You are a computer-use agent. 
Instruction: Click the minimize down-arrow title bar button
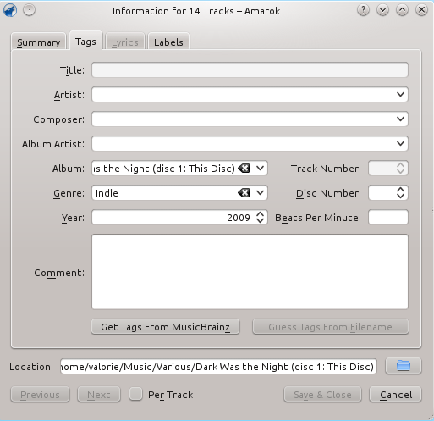click(382, 10)
